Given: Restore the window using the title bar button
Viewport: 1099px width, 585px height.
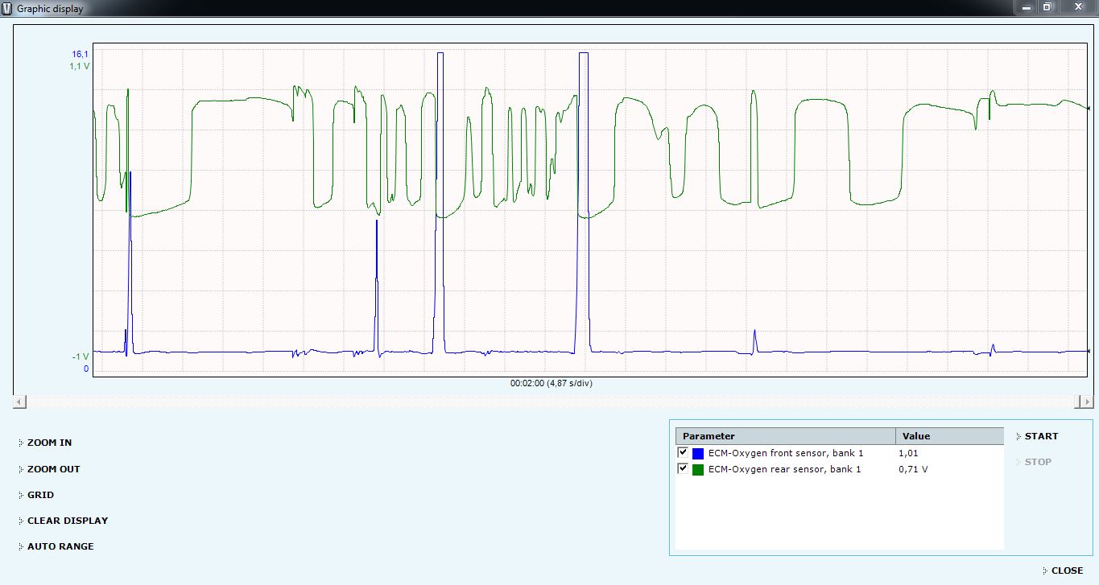Looking at the screenshot, I should [1047, 7].
